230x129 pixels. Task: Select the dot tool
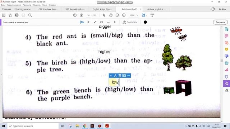[115, 22]
